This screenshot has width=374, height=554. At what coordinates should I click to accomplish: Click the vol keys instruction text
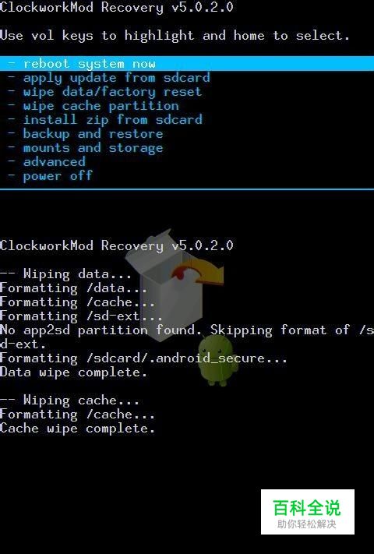click(x=175, y=36)
